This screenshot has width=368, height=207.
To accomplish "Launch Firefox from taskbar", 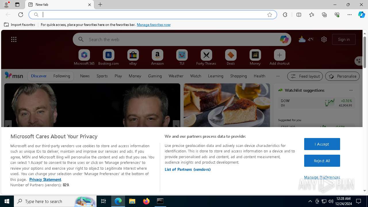I will point(146,201).
